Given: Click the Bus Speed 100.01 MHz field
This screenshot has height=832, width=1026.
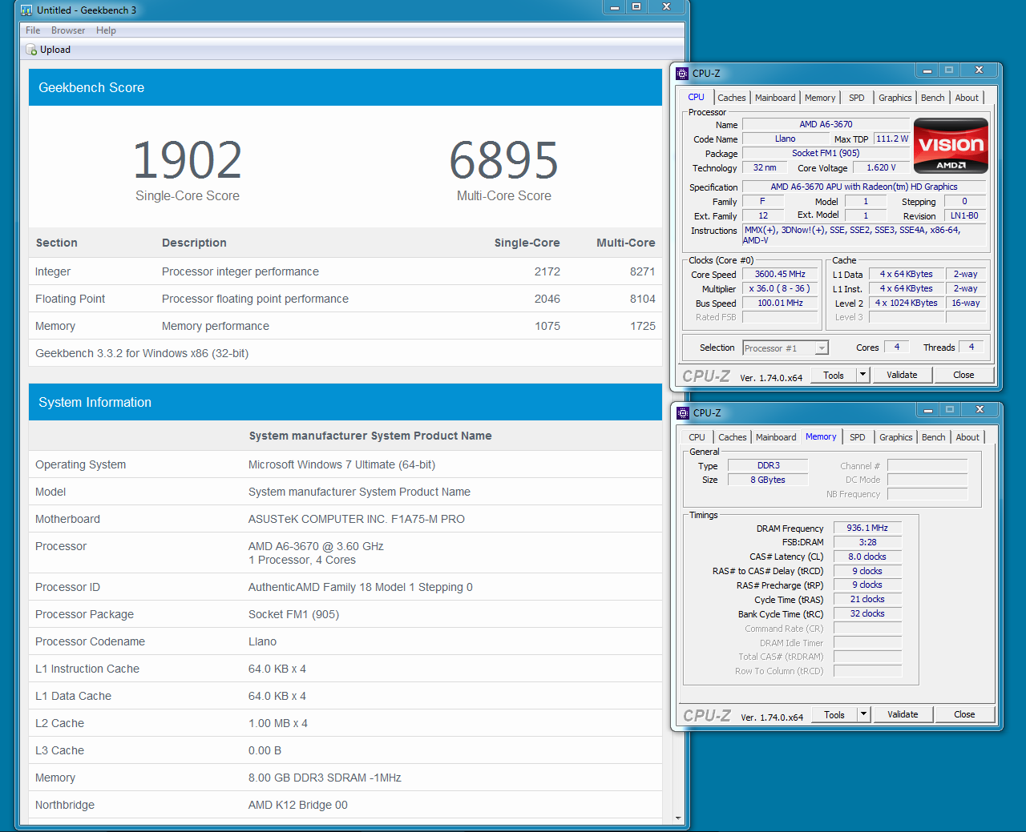Looking at the screenshot, I should pyautogui.click(x=780, y=303).
